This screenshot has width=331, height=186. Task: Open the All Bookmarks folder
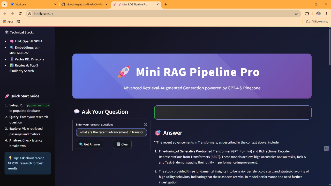tap(317, 22)
